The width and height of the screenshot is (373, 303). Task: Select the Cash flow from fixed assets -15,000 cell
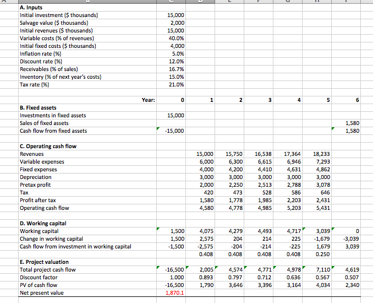171,131
